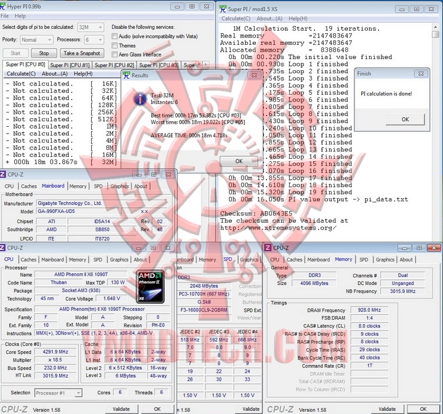The image size is (443, 414).
Task: Click the Core Speed 4291.9 MHz value
Action: pyautogui.click(x=55, y=352)
